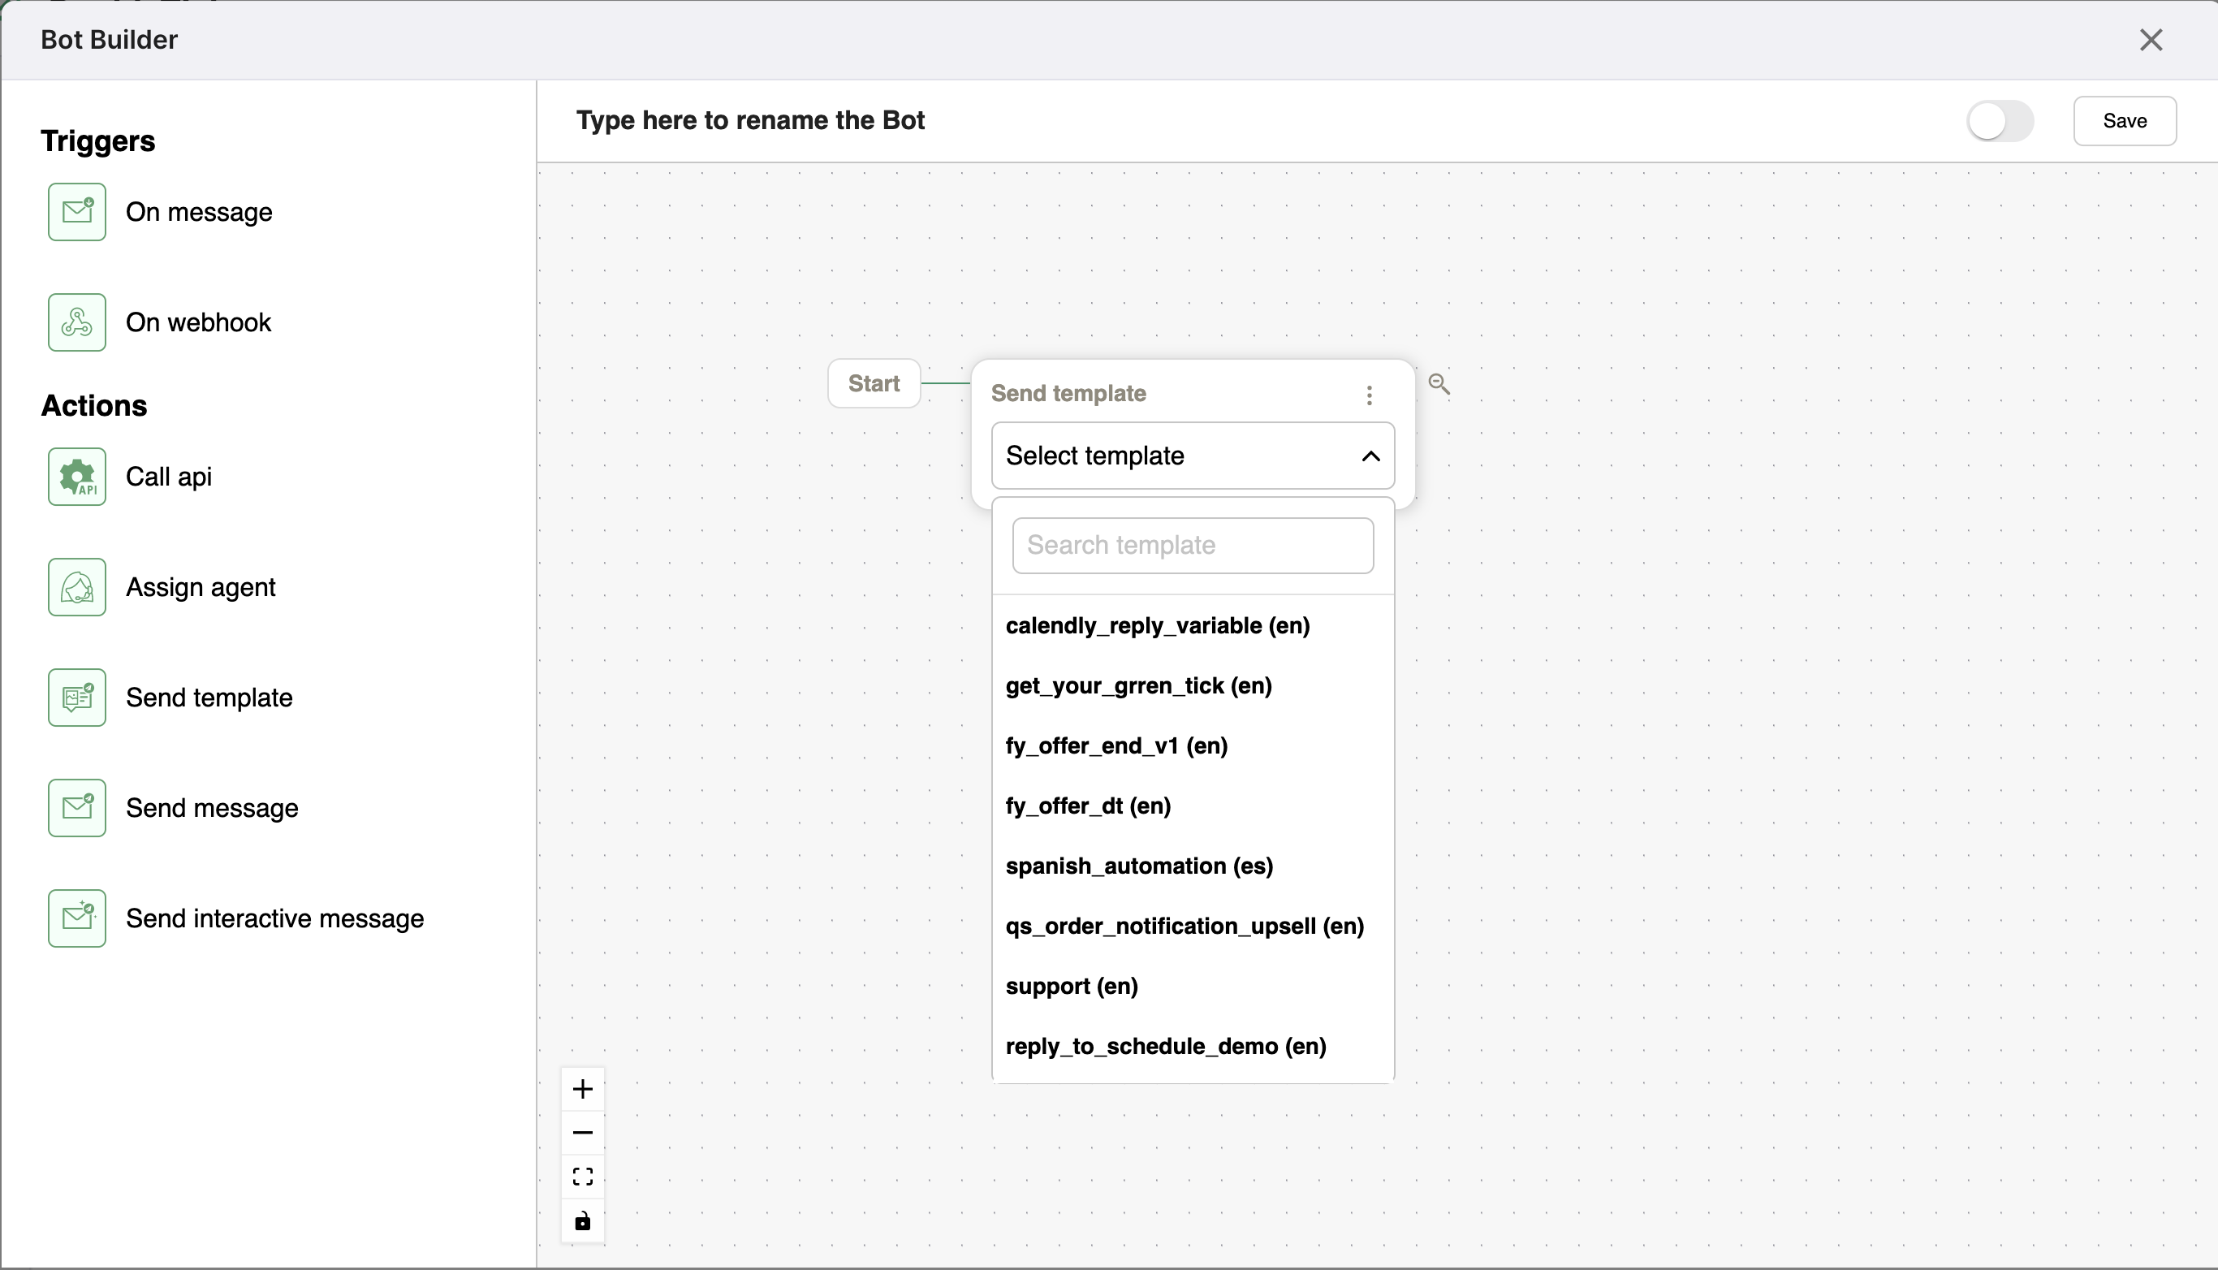Select spanish_automation template option
This screenshot has height=1270, width=2218.
(1140, 865)
